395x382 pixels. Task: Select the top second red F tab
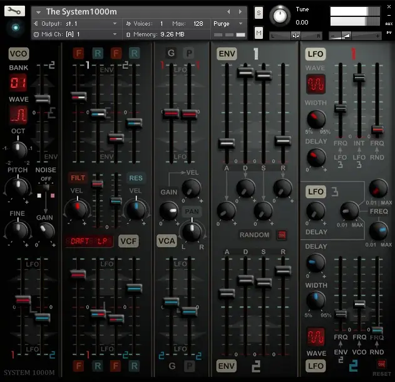pos(116,53)
